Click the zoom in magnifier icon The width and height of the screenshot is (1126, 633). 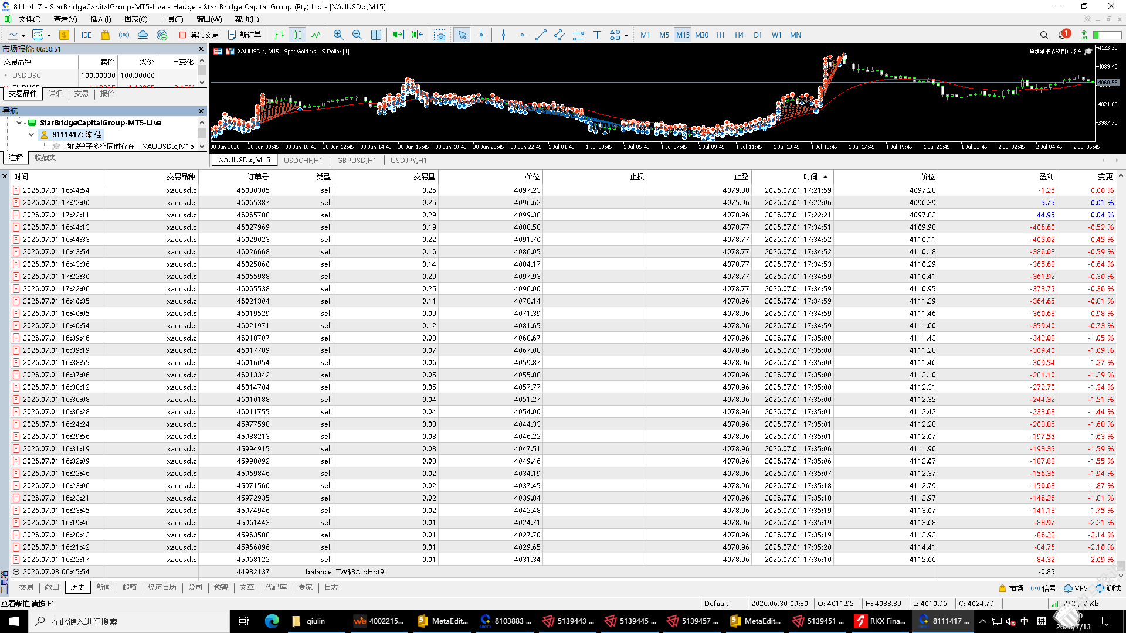tap(338, 35)
